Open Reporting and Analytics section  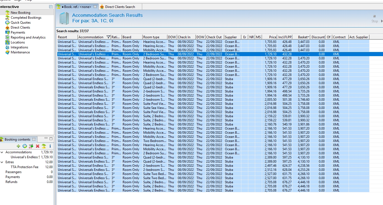point(28,37)
